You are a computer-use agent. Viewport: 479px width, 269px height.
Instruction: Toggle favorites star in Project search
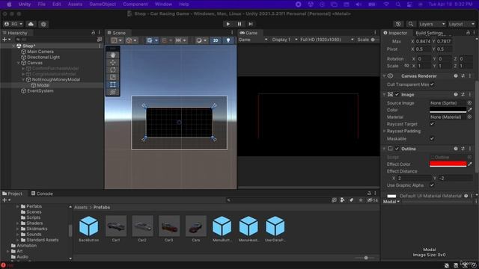pos(361,200)
